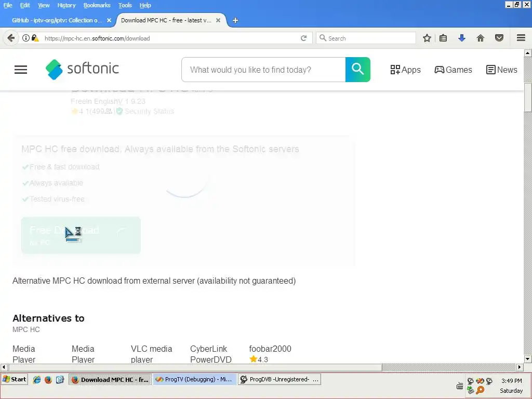
Task: Bookmark this page with the star icon
Action: pos(427,38)
